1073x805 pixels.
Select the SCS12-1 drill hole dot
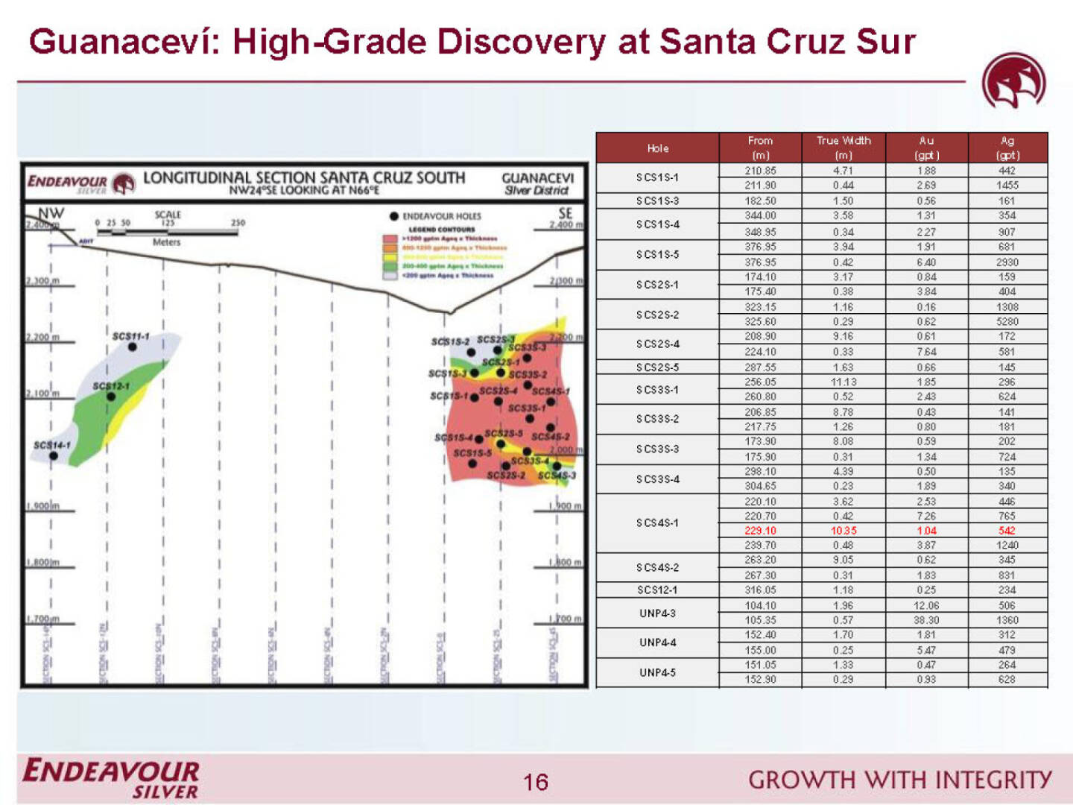110,397
